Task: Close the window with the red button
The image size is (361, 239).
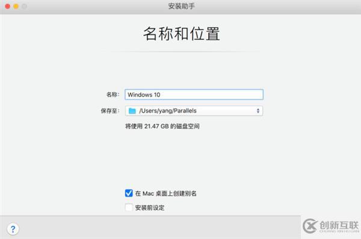Action: coord(8,6)
